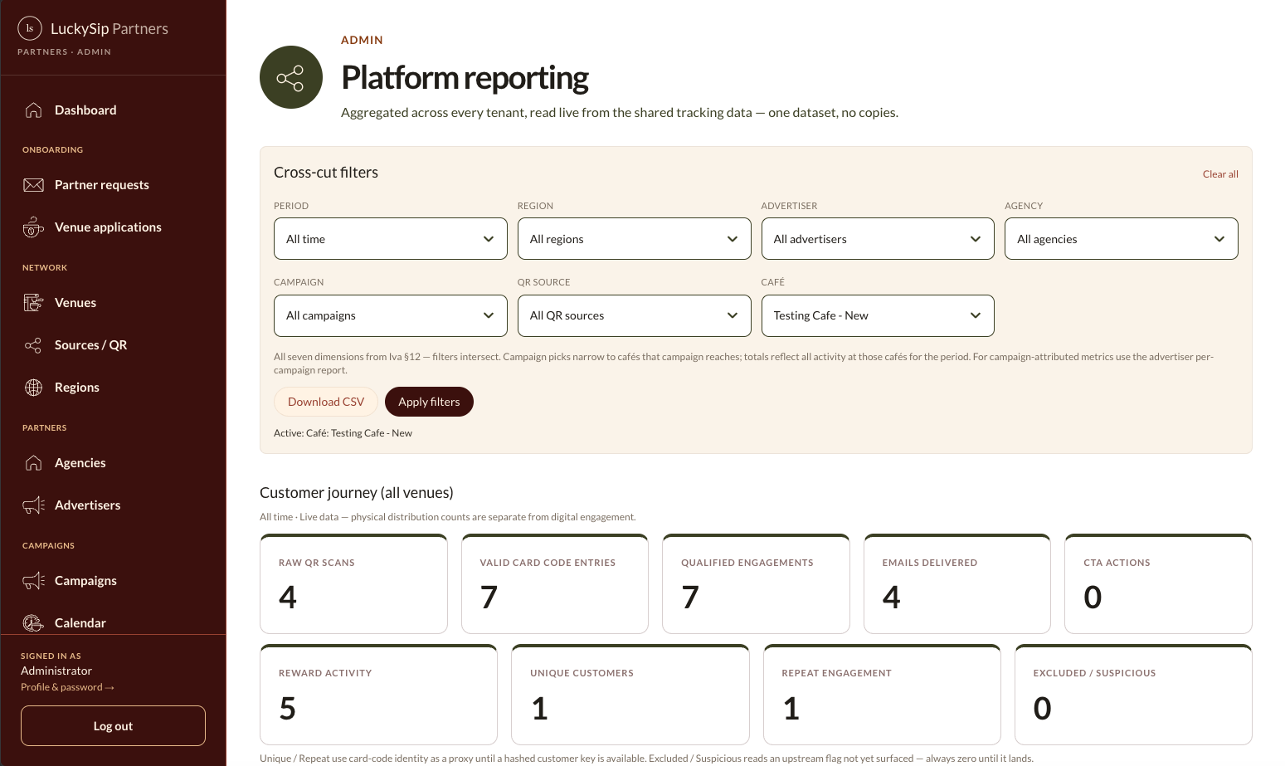
Task: Click the Campaigns megaphone icon
Action: coord(33,581)
